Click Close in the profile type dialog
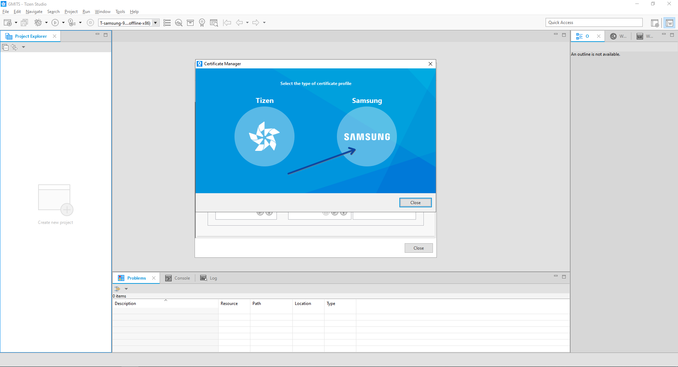Viewport: 678px width, 367px height. pyautogui.click(x=415, y=202)
